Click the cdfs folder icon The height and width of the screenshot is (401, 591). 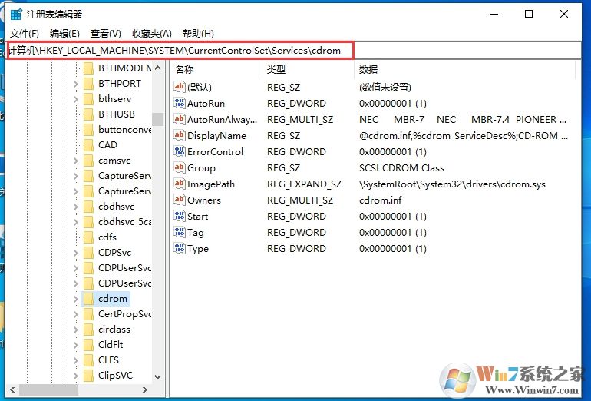[x=88, y=237]
